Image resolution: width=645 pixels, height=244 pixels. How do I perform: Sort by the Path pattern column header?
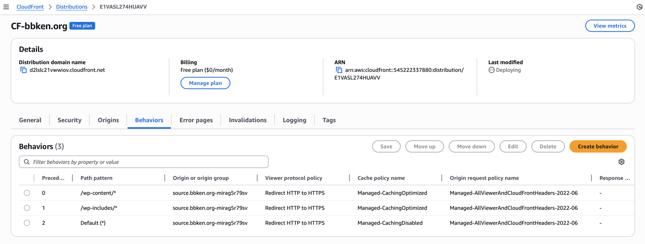96,178
